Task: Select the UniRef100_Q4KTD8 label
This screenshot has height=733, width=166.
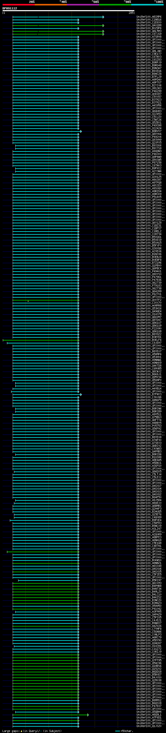Action: 149,366
